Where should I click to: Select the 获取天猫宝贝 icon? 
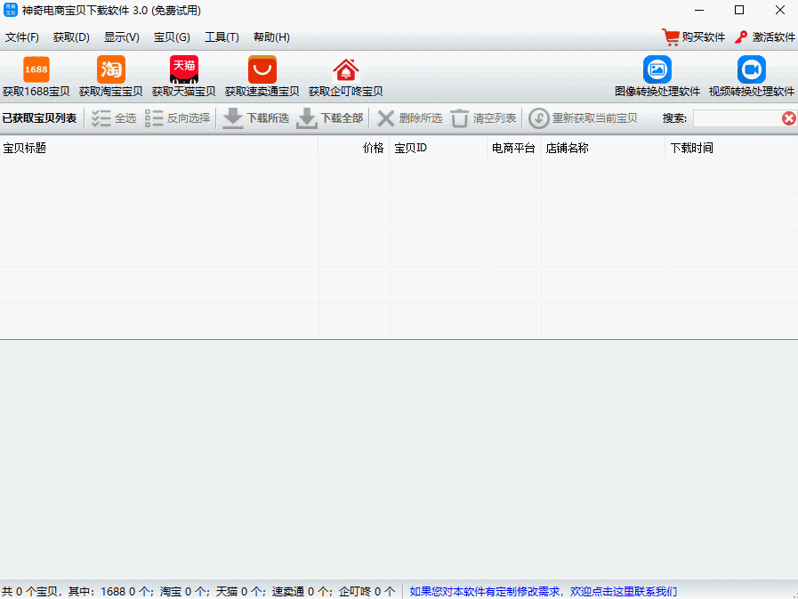tap(184, 70)
